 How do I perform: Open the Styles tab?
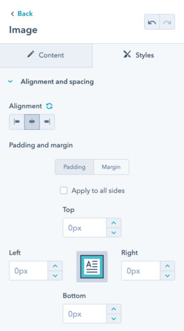pyautogui.click(x=138, y=55)
